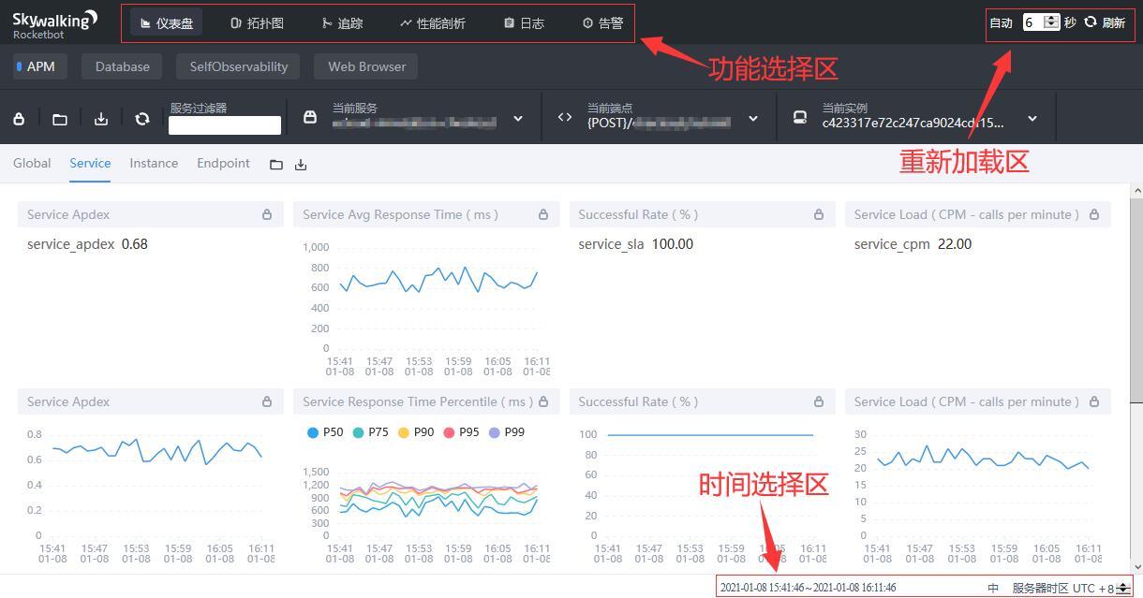Open the 告警 alarm view
The width and height of the screenshot is (1143, 598).
[601, 22]
